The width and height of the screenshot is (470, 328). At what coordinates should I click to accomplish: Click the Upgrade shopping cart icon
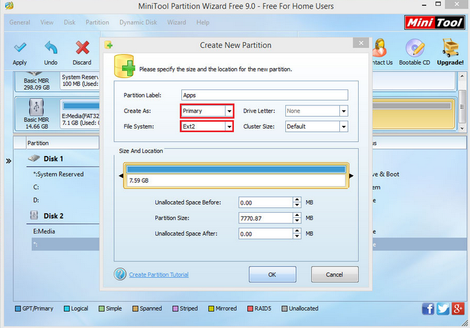click(451, 48)
